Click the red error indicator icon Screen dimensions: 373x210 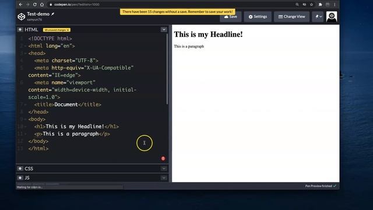pyautogui.click(x=163, y=158)
